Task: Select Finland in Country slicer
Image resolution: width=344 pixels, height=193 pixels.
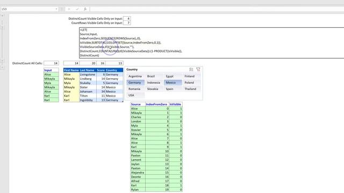Action: 191,76
